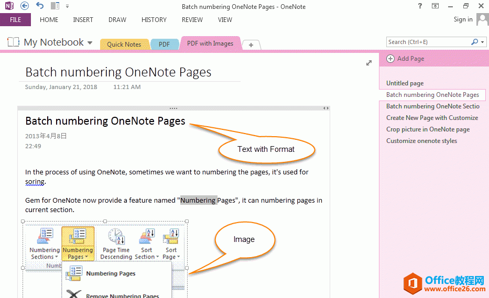This screenshot has height=298, width=489.
Task: Click Page Time Descending icon in image
Action: [x=116, y=244]
